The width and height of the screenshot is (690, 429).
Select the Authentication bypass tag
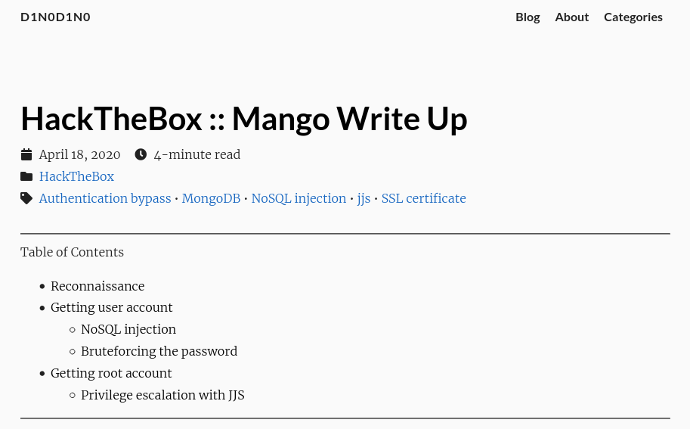coord(105,199)
